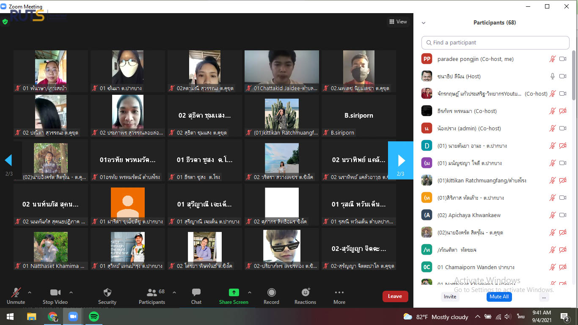578x325 pixels.
Task: Select the 01Chattakid Jaidee video tile
Action: tap(281, 71)
